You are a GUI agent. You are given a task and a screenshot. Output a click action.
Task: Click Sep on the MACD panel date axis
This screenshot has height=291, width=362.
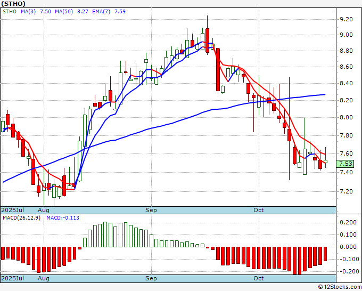(x=151, y=278)
